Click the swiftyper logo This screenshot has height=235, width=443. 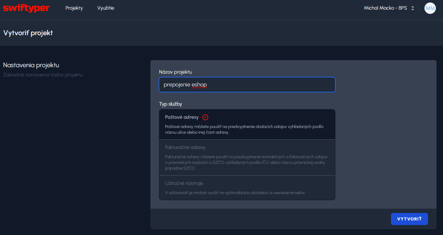(x=26, y=8)
